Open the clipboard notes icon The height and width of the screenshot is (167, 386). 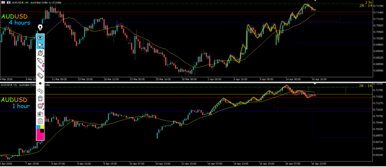click(40, 121)
